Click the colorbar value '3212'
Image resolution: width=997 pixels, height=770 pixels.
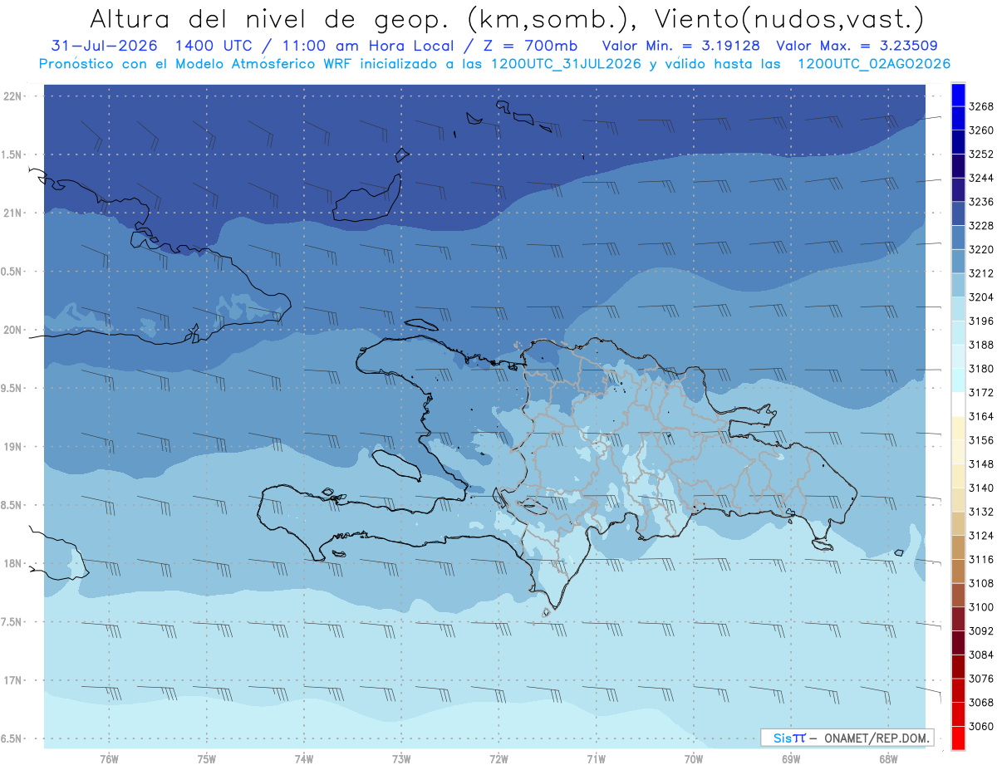(x=980, y=273)
